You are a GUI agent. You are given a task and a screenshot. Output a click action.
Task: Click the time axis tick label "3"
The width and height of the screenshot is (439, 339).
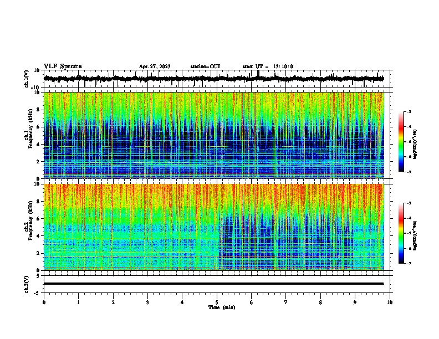coord(147,302)
